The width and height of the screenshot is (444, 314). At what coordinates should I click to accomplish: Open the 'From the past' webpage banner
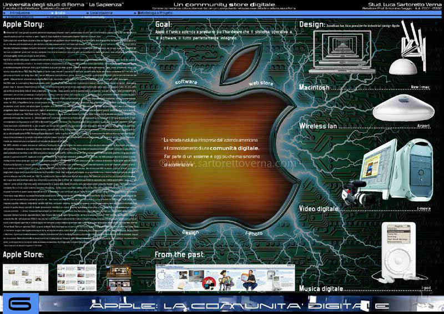coord(225,278)
